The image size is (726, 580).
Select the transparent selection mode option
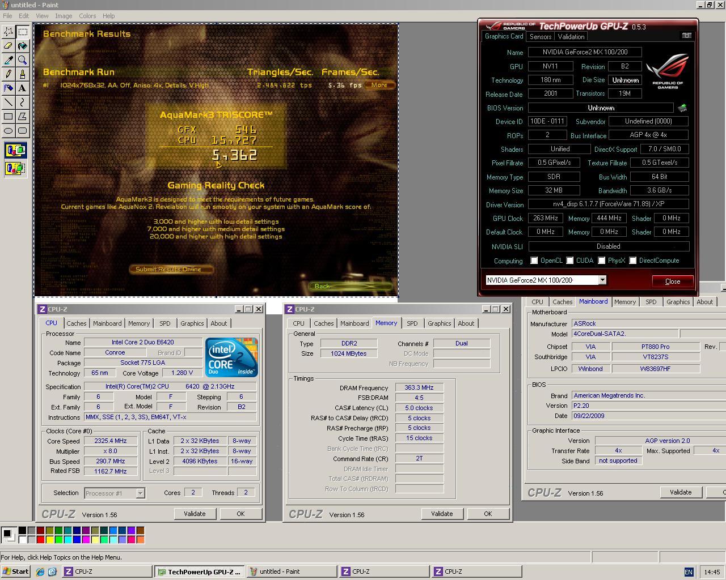click(x=15, y=168)
